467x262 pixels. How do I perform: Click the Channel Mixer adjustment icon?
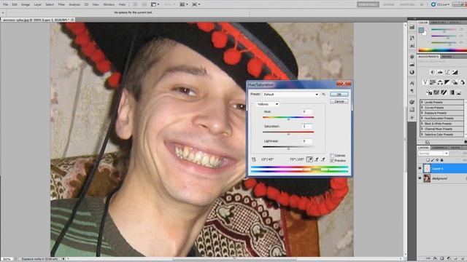coord(462,82)
